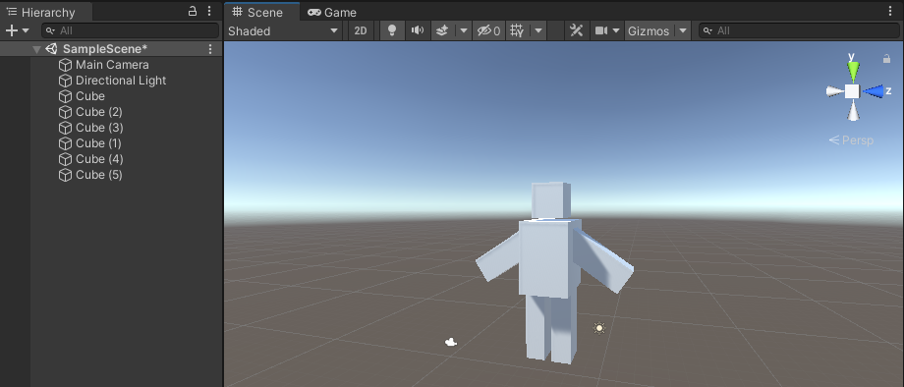This screenshot has width=904, height=387.
Task: Click the effects (skybox/fog) toggle icon
Action: pyautogui.click(x=442, y=30)
